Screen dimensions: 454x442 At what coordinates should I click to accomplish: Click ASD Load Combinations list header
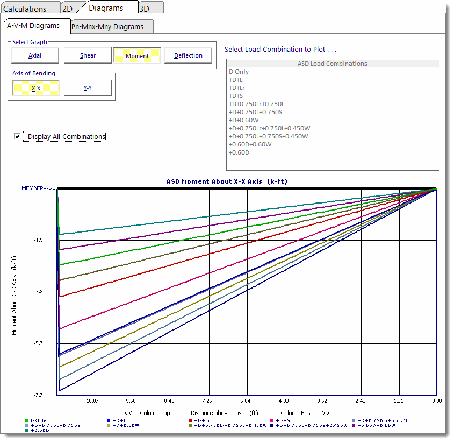coord(333,64)
